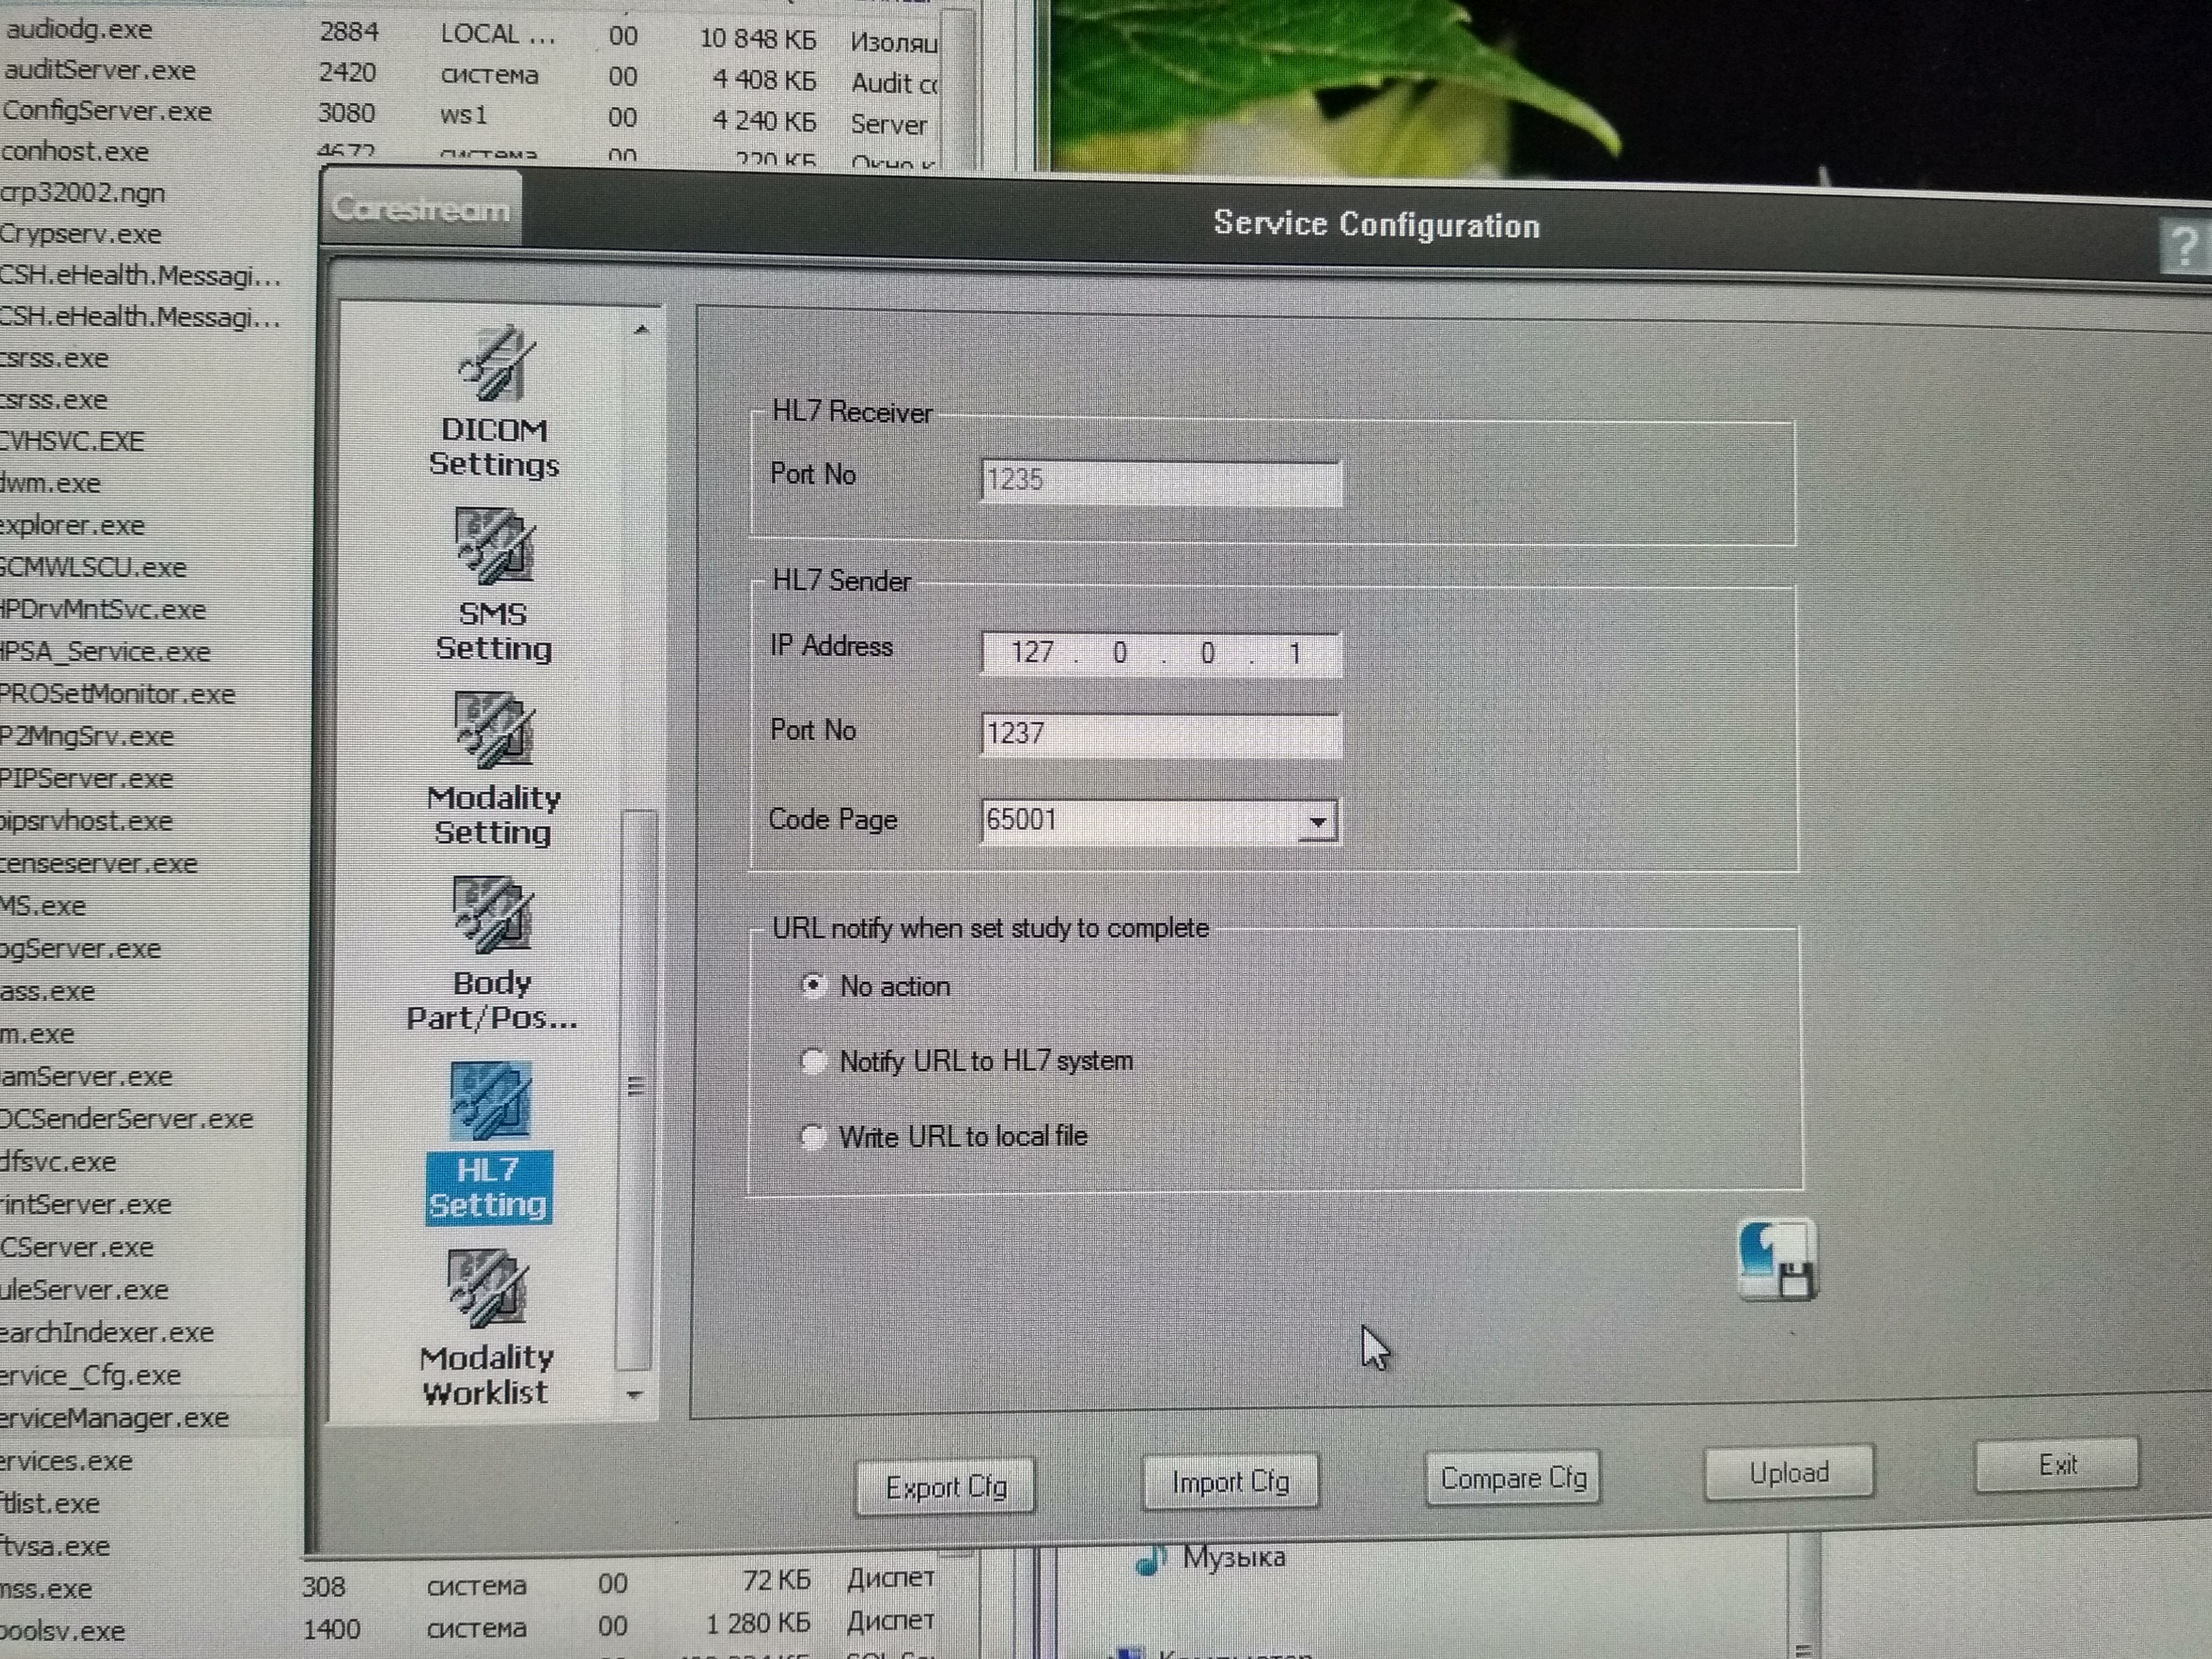Viewport: 2212px width, 1659px height.
Task: Click the HL7 Sender Port No field
Action: [1160, 734]
